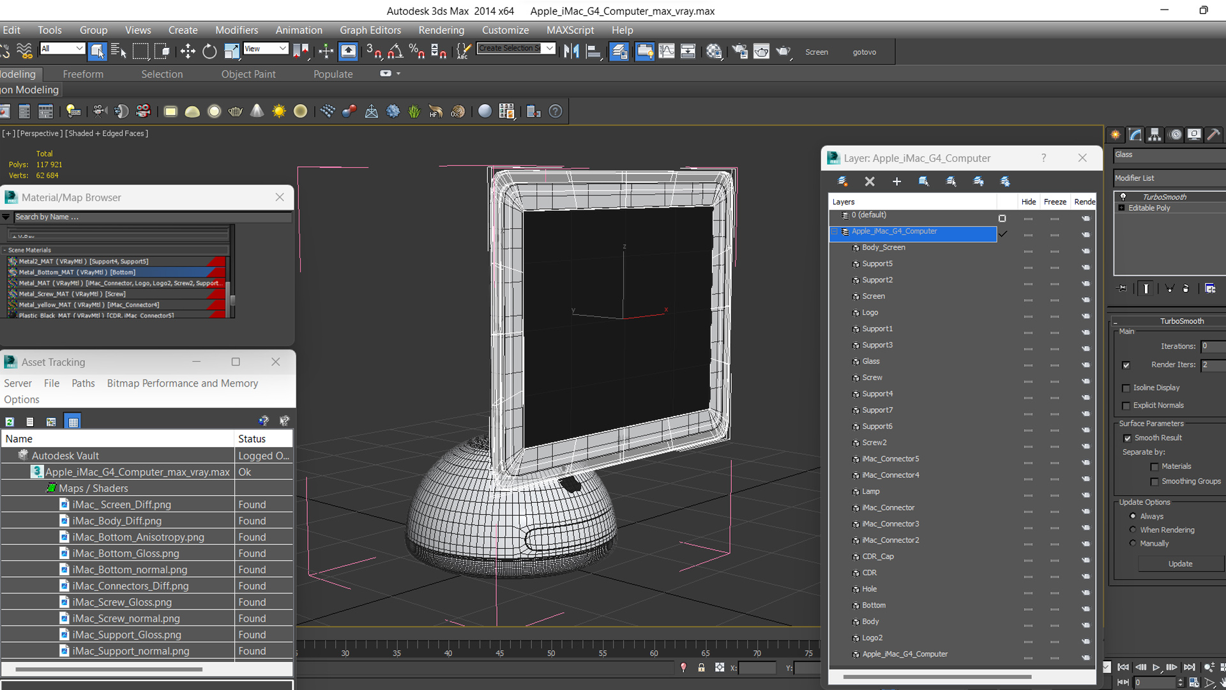Screen dimensions: 1226x690
Task: Toggle the Isoline Display checkbox
Action: [x=1126, y=388]
